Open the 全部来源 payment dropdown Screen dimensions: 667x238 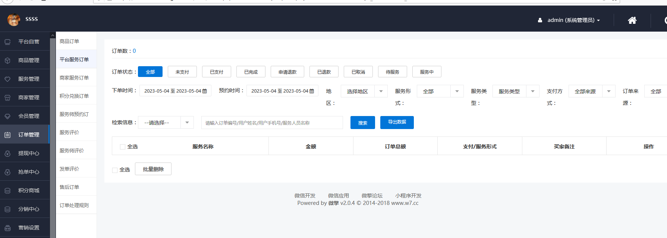click(592, 91)
